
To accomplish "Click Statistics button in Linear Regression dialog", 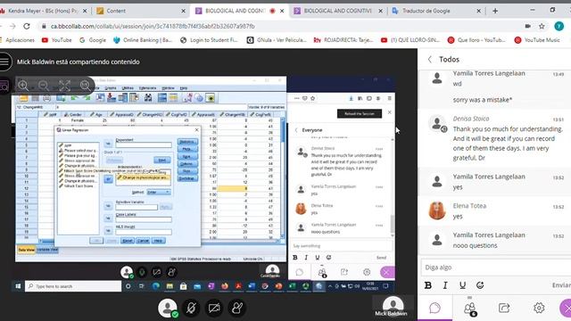I will [x=187, y=142].
